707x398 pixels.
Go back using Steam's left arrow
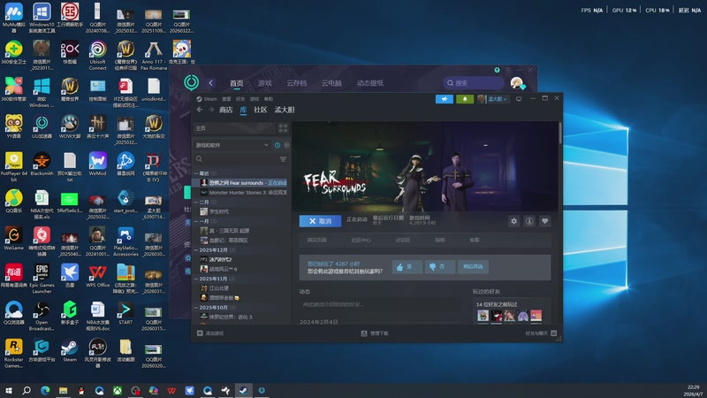pos(200,110)
